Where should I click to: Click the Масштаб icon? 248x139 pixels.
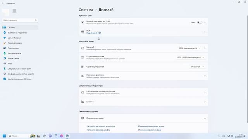(x=83, y=48)
